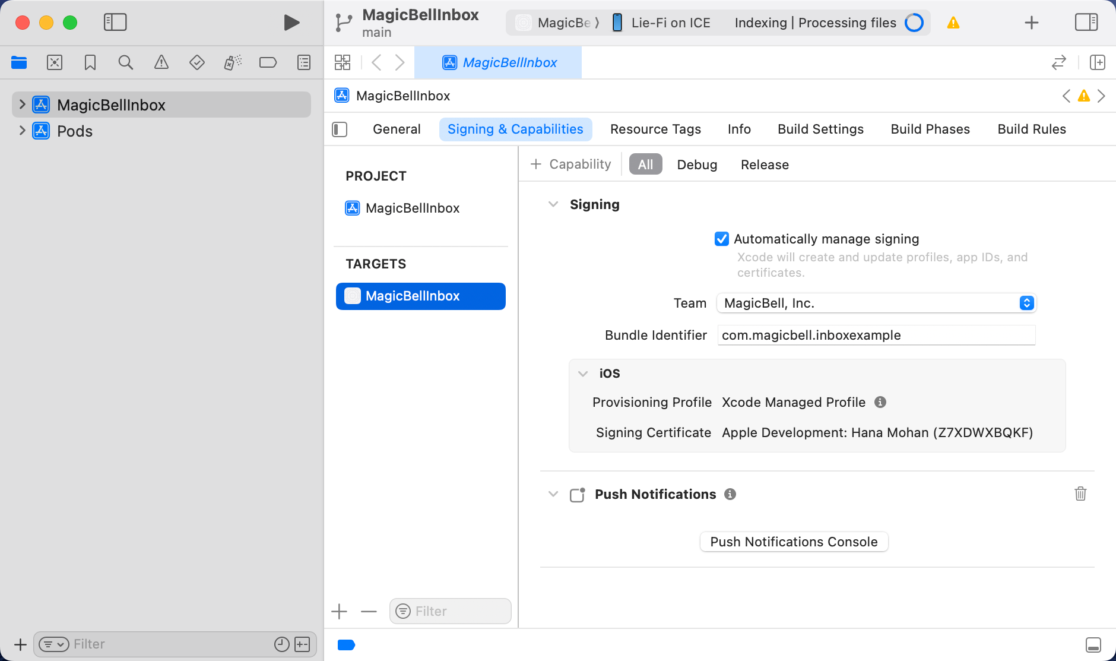Toggle the right inspector panel
Screen dimensions: 1116x661
tap(1086, 23)
